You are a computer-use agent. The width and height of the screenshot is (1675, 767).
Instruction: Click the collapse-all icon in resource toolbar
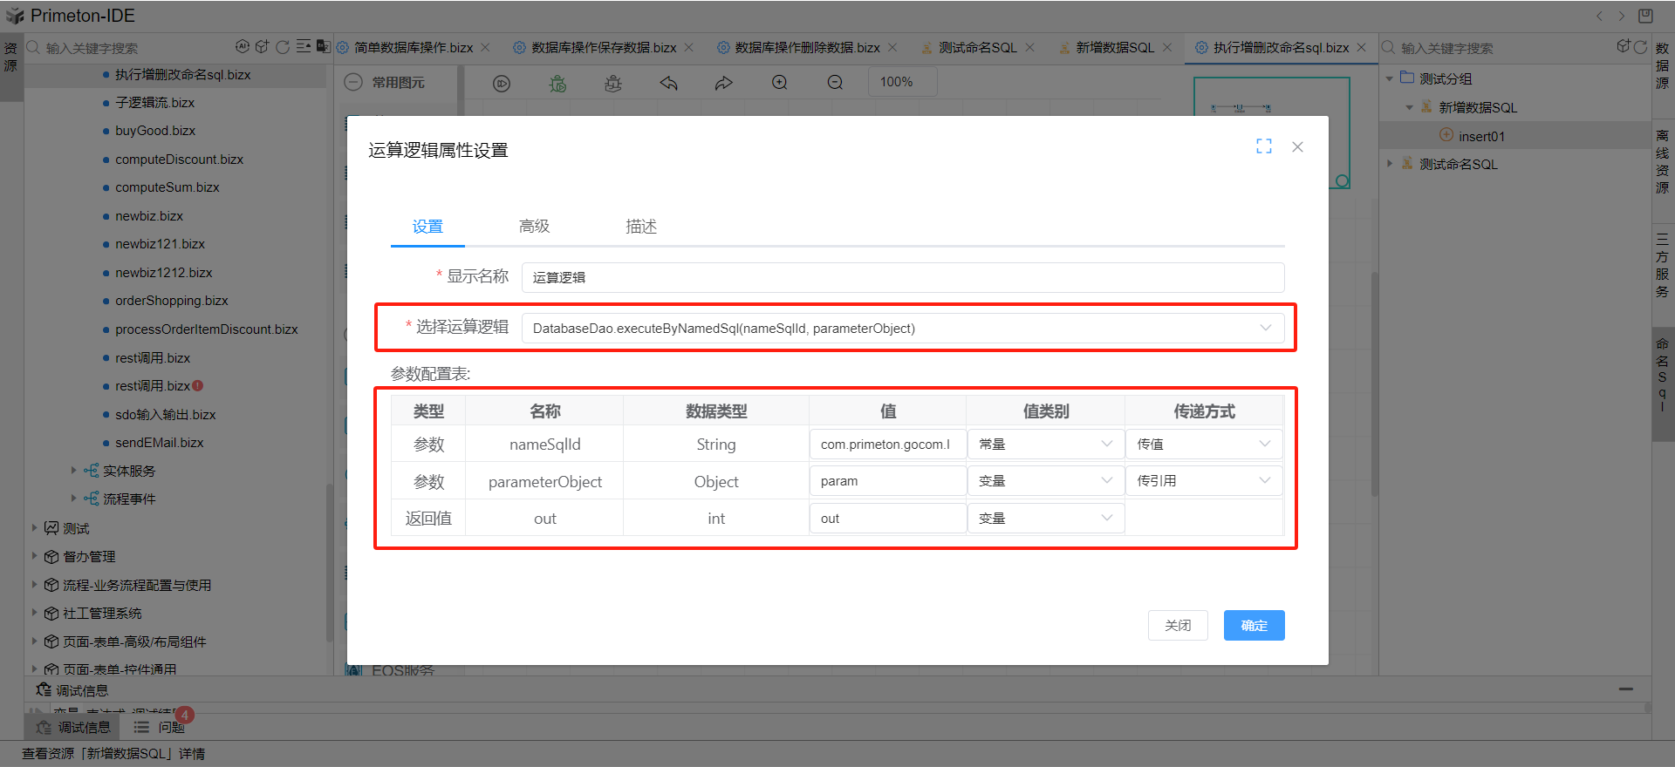[303, 47]
